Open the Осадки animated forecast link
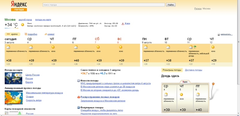 (30, 97)
